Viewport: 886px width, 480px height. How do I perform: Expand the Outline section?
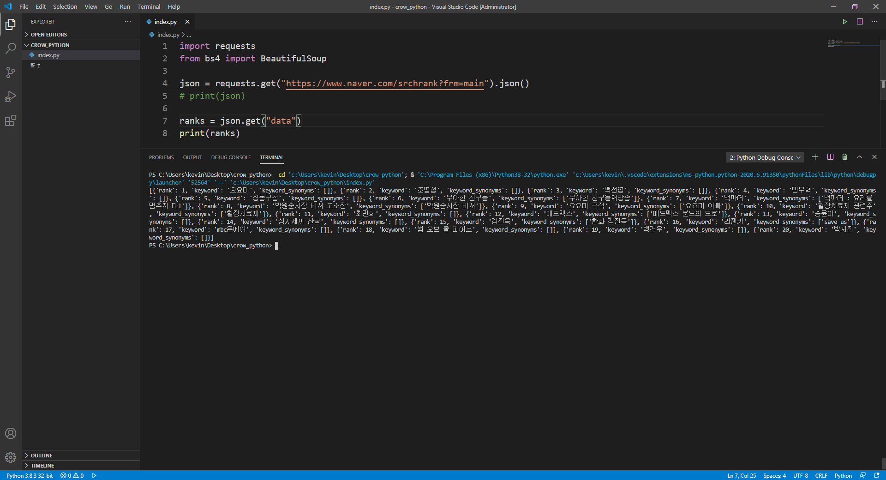[81, 456]
